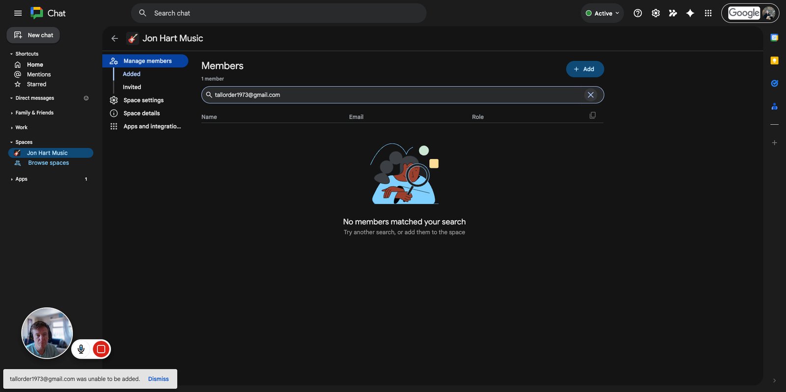Click the Search chat box
The height and width of the screenshot is (392, 786).
(x=279, y=13)
